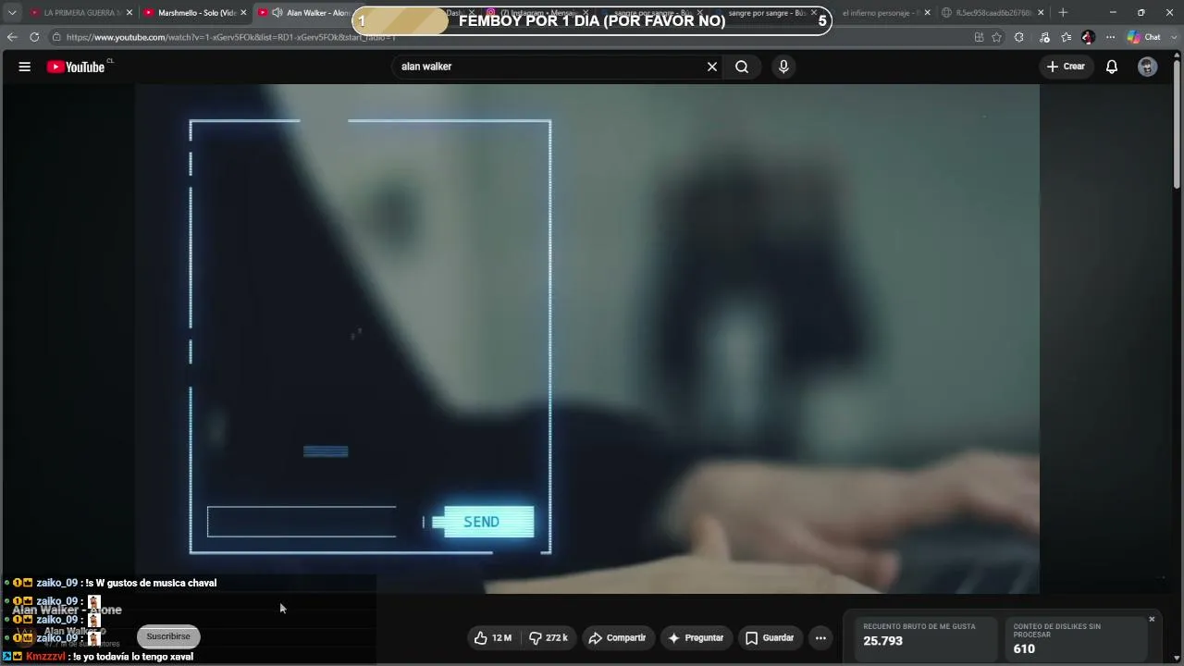The height and width of the screenshot is (666, 1184).
Task: Click the Suscribirse button
Action: click(168, 636)
